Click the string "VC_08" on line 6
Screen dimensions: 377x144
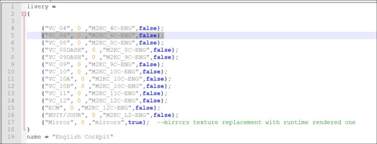(58, 43)
